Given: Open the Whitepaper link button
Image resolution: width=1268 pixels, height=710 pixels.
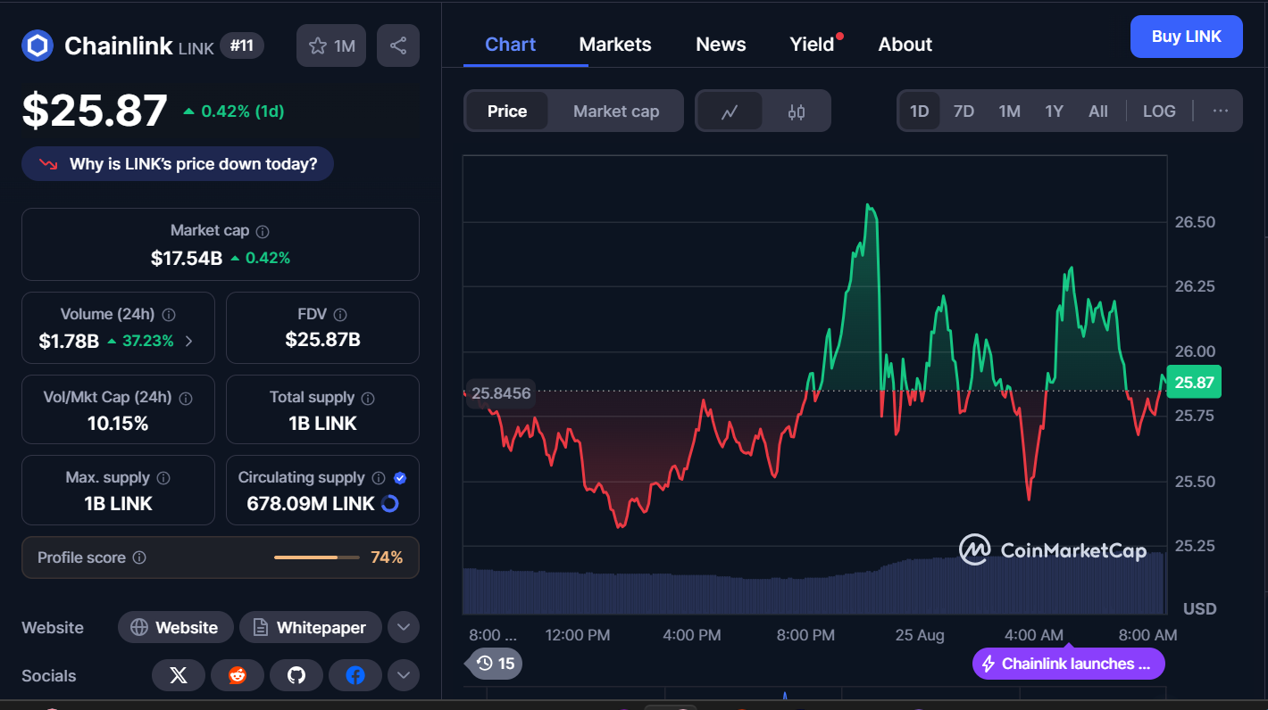Looking at the screenshot, I should (x=310, y=627).
